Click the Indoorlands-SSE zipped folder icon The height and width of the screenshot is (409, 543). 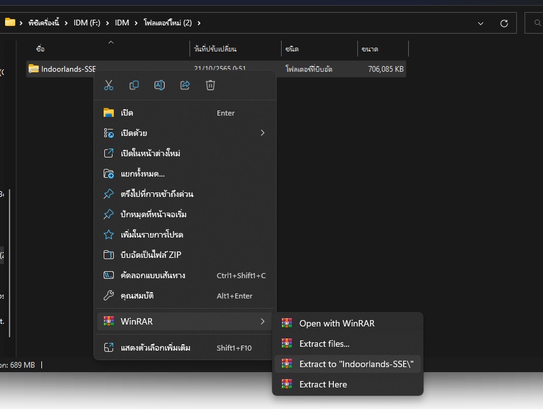(x=34, y=69)
